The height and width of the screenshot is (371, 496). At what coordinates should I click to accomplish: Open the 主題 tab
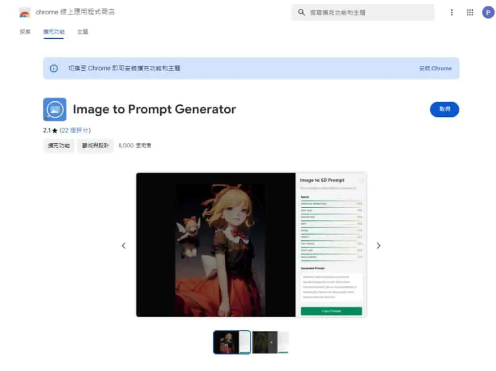tap(82, 31)
